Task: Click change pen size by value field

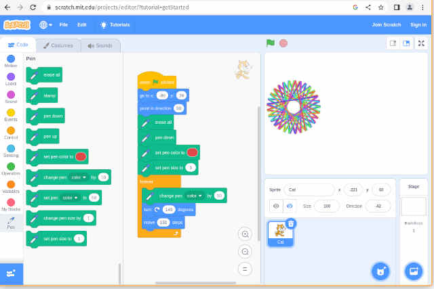Action: point(88,218)
